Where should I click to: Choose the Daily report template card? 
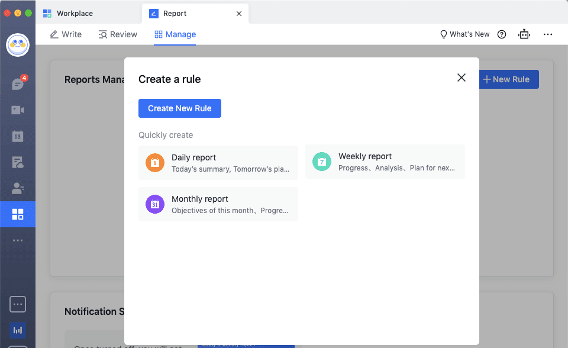pos(218,163)
